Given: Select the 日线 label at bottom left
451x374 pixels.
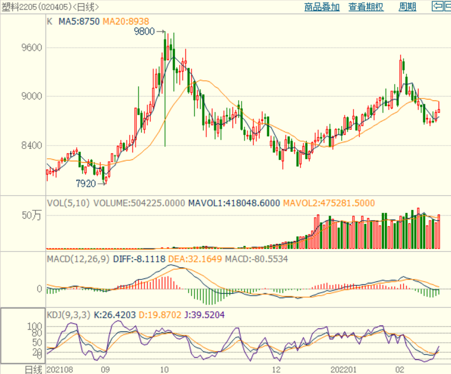Looking at the screenshot, I should tap(34, 369).
